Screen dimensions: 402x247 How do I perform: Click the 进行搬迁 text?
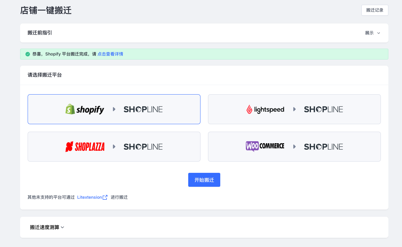(x=119, y=197)
